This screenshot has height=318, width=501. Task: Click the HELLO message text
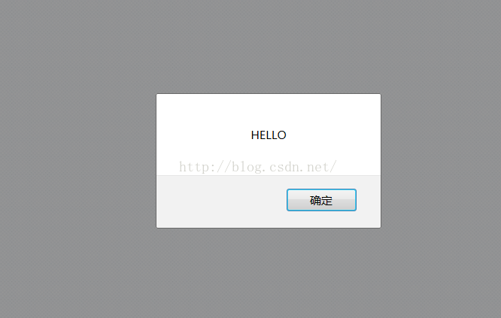click(269, 135)
